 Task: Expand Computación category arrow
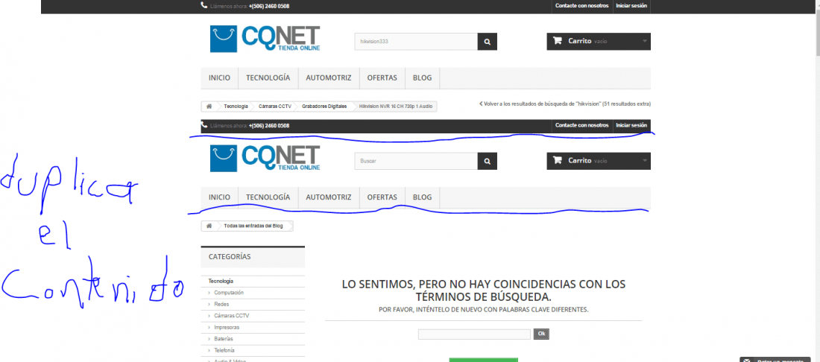[209, 293]
